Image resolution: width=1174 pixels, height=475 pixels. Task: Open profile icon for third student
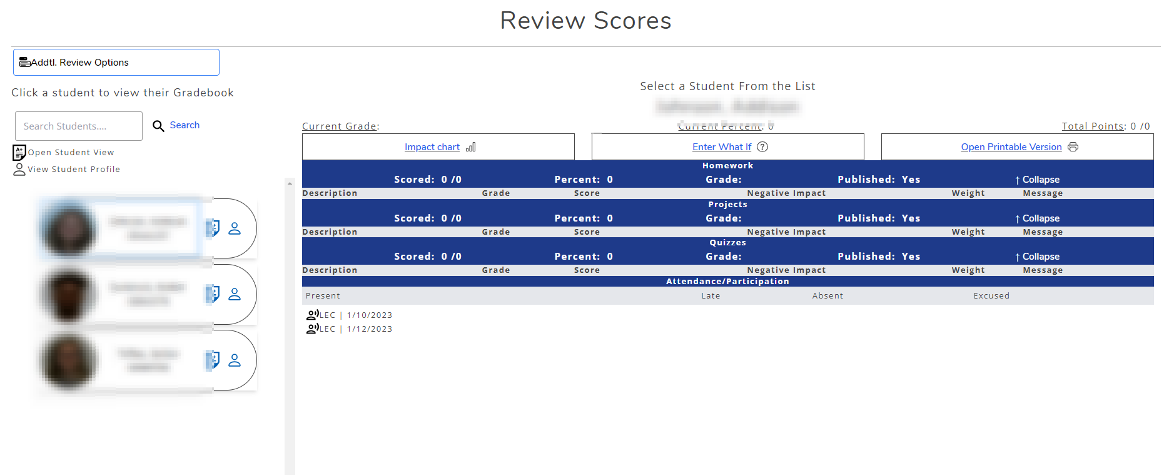click(x=235, y=360)
